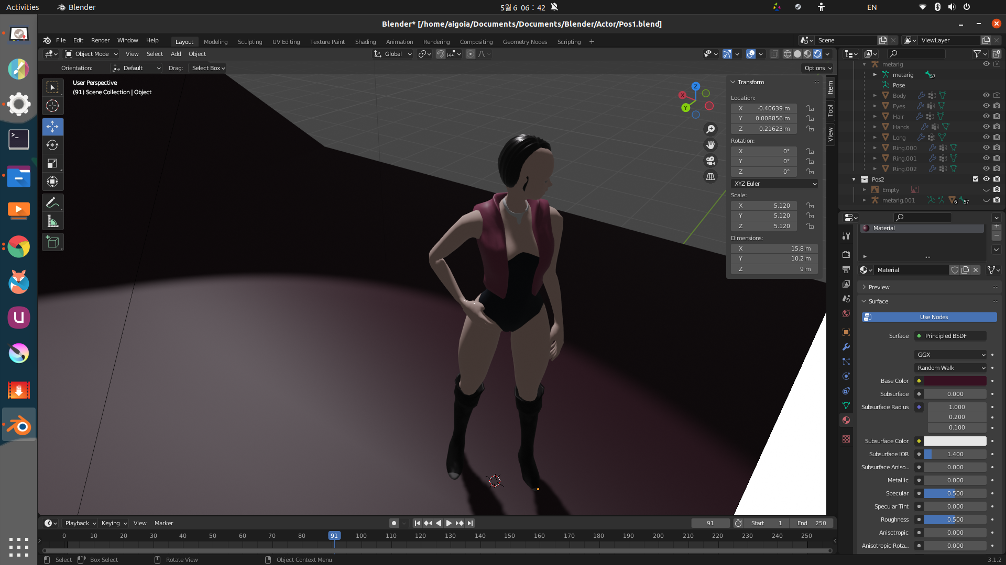Open the Object properties tab icon
Image resolution: width=1006 pixels, height=565 pixels.
pyautogui.click(x=846, y=332)
